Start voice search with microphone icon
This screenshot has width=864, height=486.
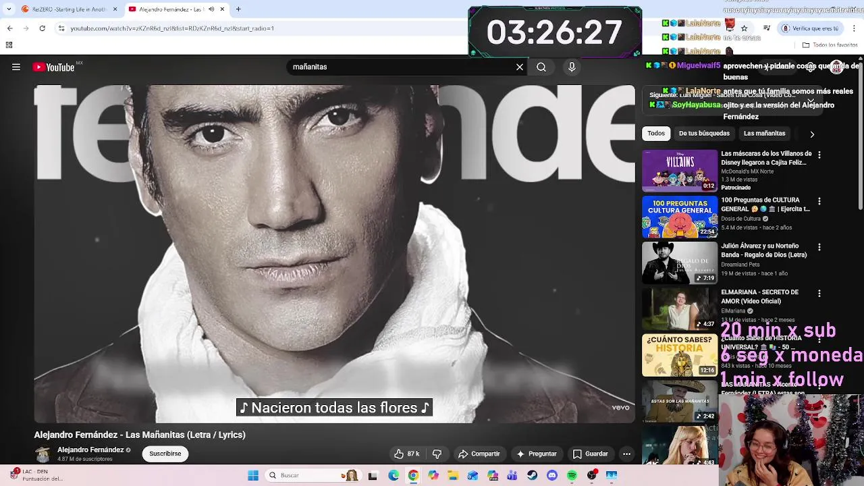coord(572,67)
